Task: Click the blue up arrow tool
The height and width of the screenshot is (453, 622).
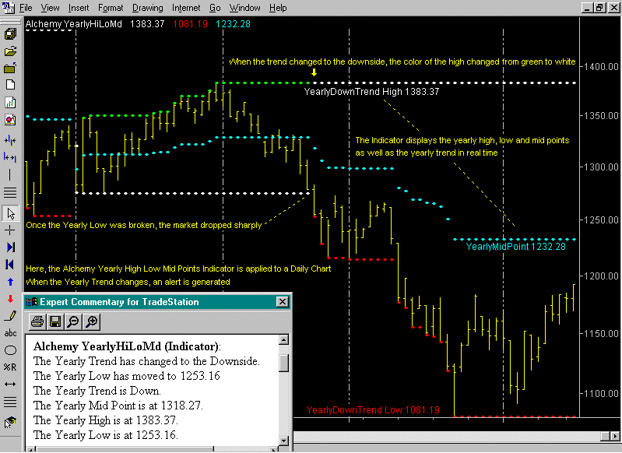Action: (10, 282)
